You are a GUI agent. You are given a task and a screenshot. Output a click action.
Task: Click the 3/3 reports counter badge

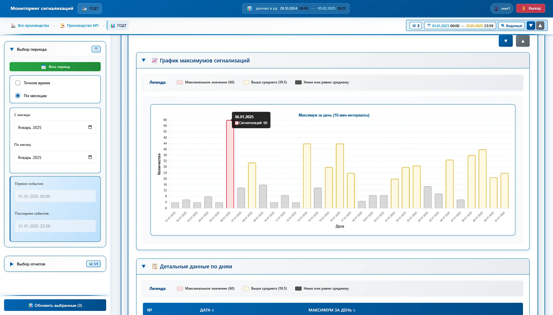94,264
